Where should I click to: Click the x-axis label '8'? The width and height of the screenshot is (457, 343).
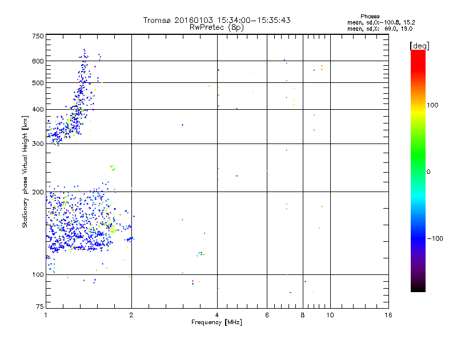(x=303, y=315)
